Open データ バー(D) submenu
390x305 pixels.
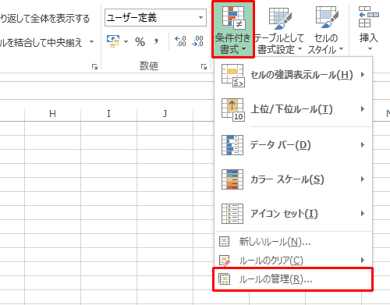[293, 145]
